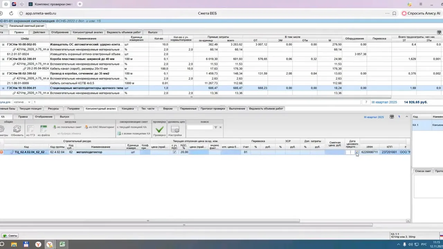This screenshot has width=443, height=249.
Task: Open calculator icon near III квартал 2025
Action: coord(392,117)
